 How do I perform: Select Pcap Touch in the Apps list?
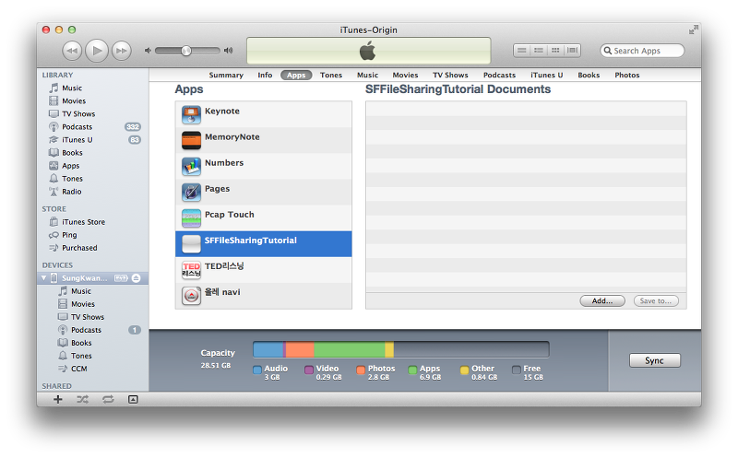(264, 217)
